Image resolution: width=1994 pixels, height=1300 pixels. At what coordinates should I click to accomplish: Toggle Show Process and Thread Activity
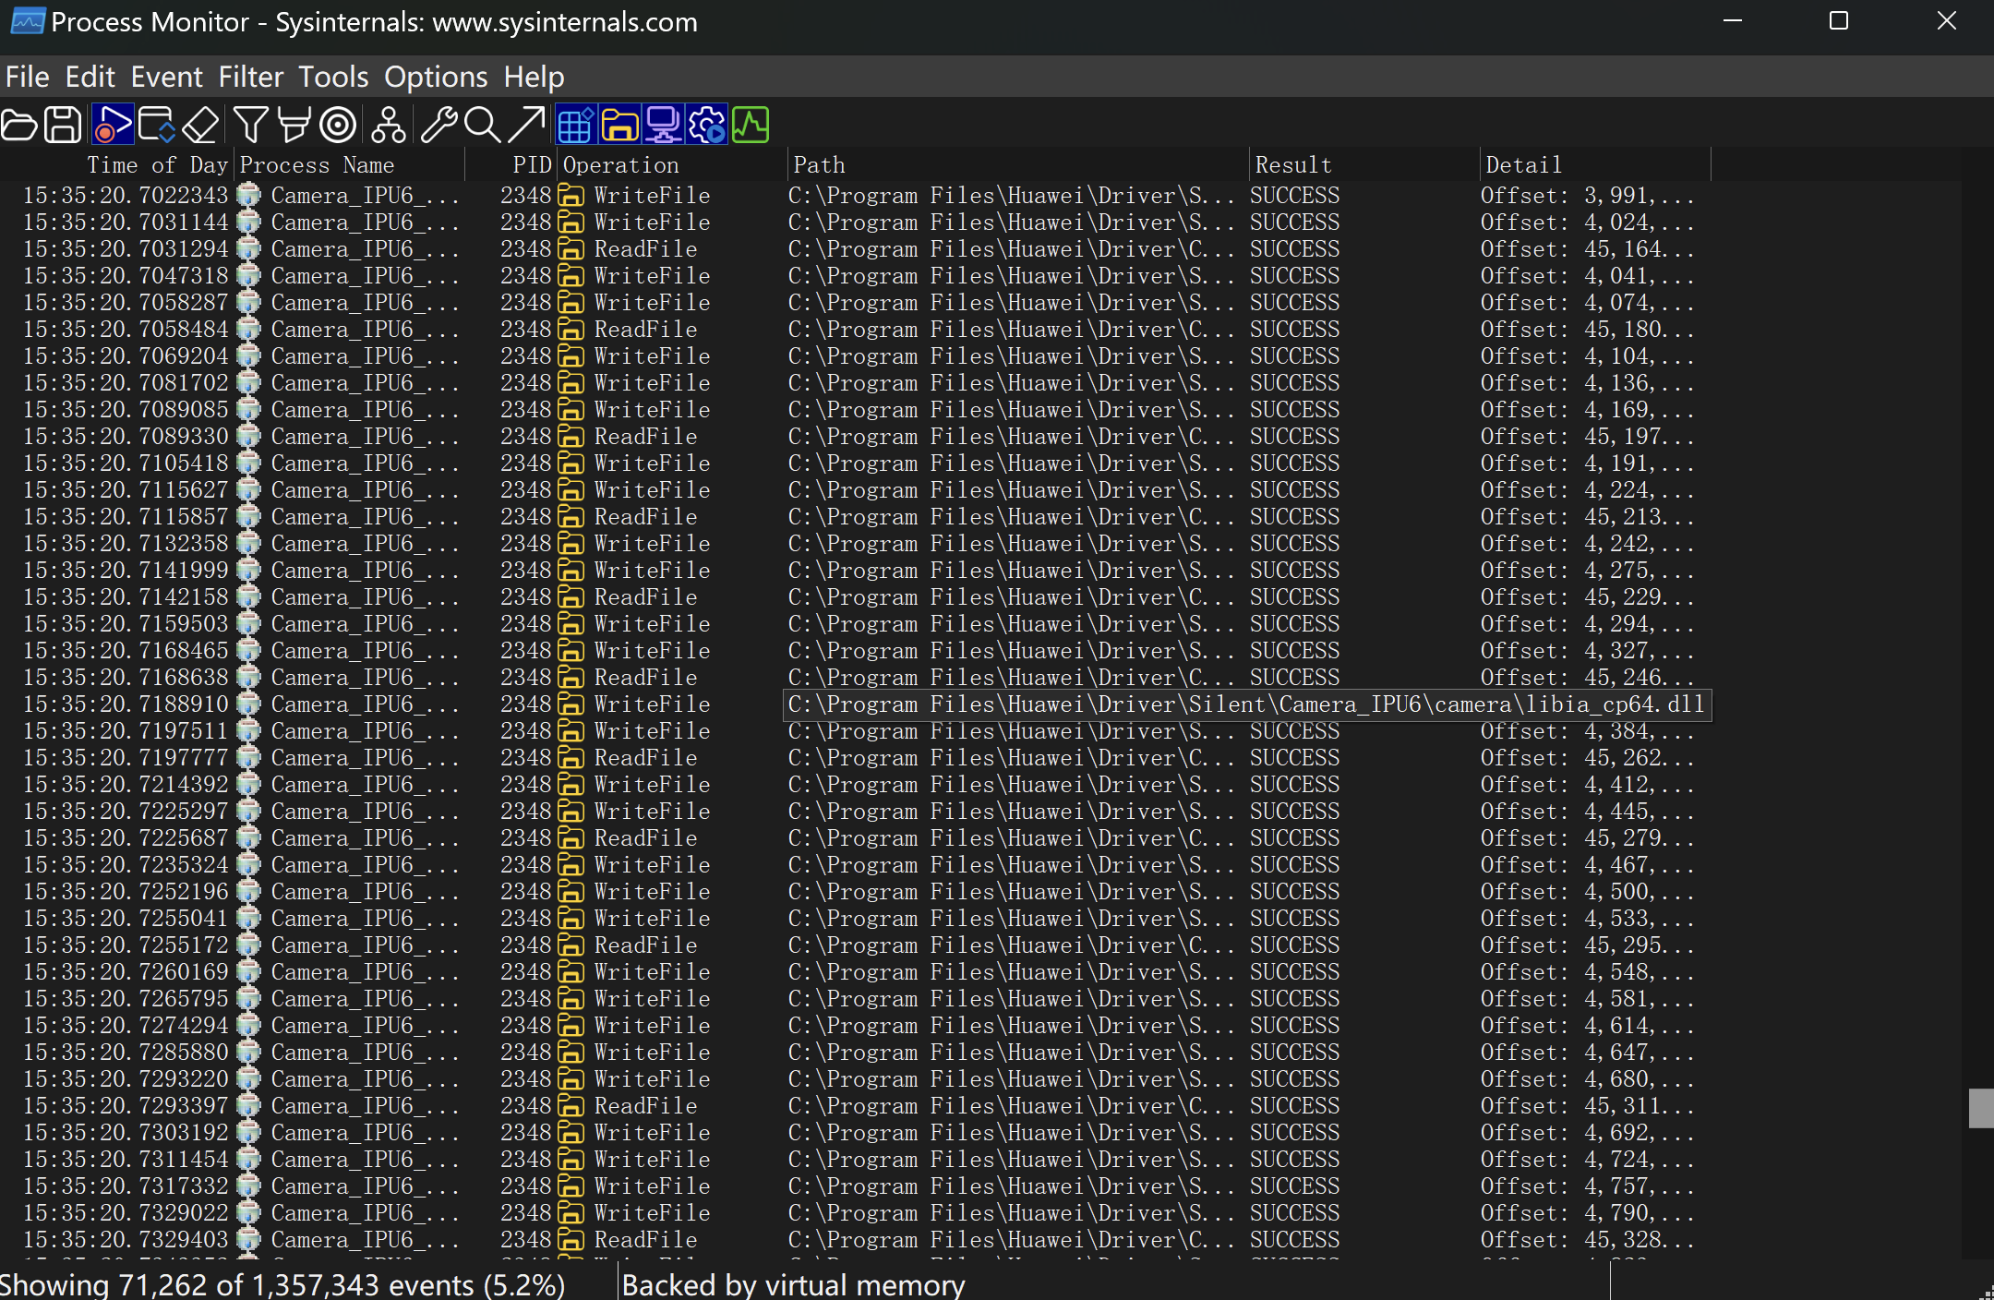[x=707, y=125]
